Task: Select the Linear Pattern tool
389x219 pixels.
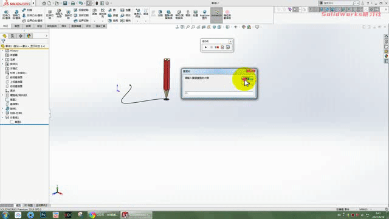Action: 103,13
